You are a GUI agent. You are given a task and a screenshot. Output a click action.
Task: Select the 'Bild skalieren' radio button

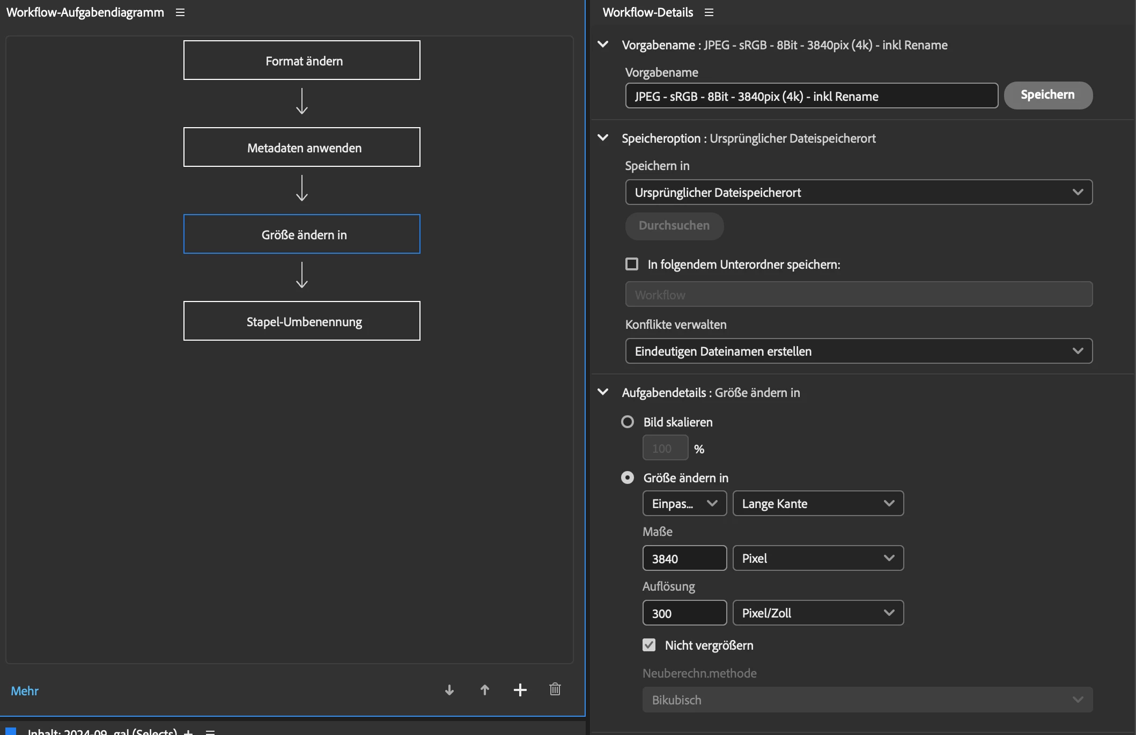tap(627, 422)
